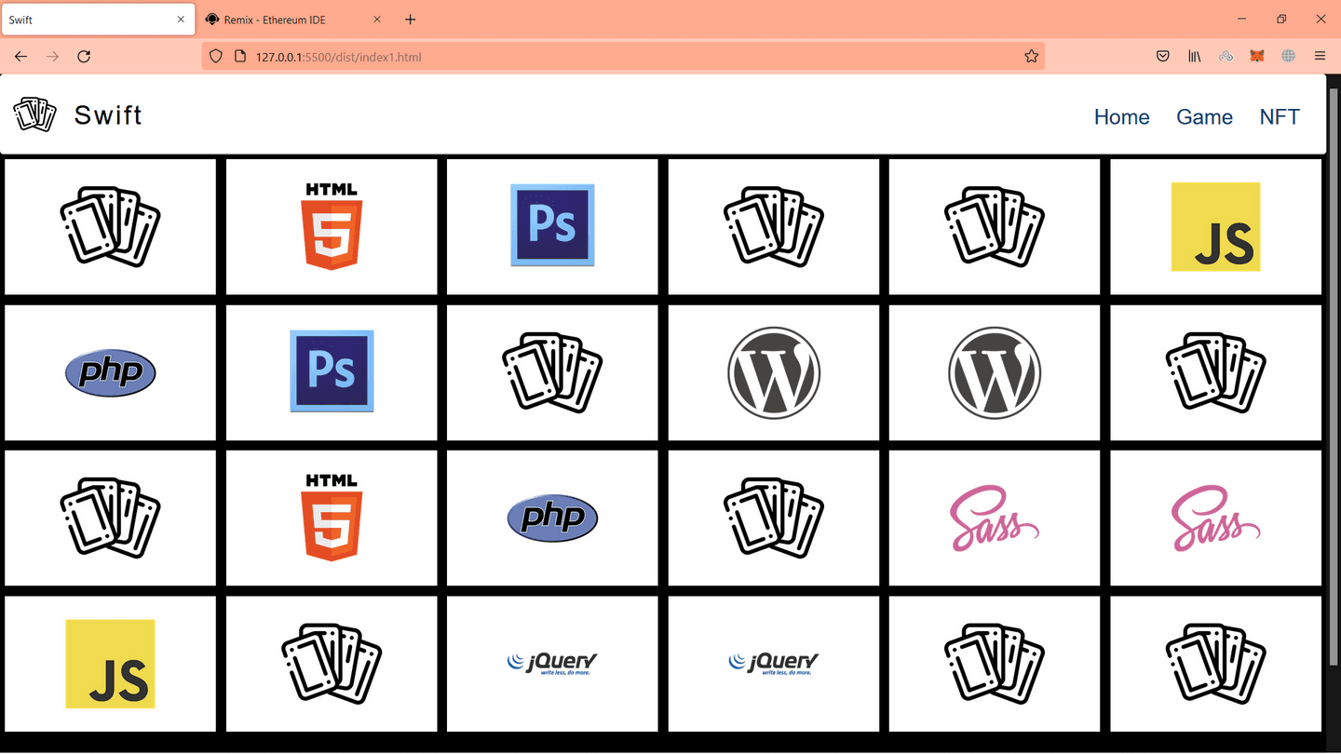Image resolution: width=1341 pixels, height=754 pixels.
Task: Go to the Home page link
Action: pos(1121,117)
